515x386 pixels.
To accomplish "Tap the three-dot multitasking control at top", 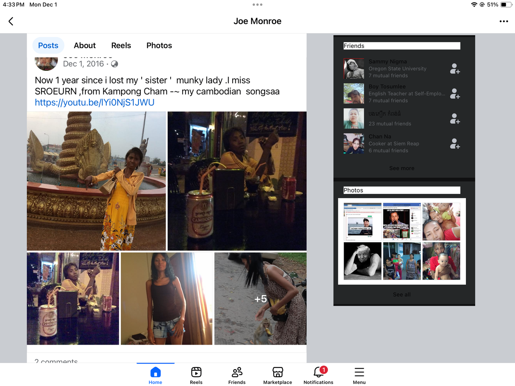I will point(257,5).
